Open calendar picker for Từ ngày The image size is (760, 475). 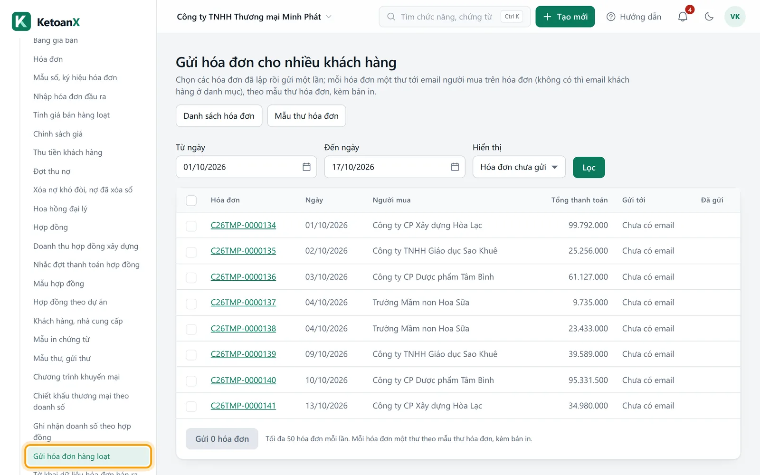[306, 167]
